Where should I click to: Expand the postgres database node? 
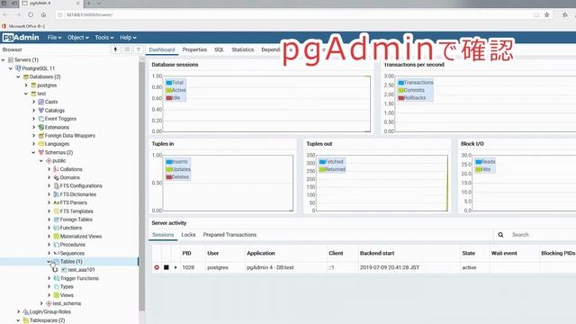[26, 85]
